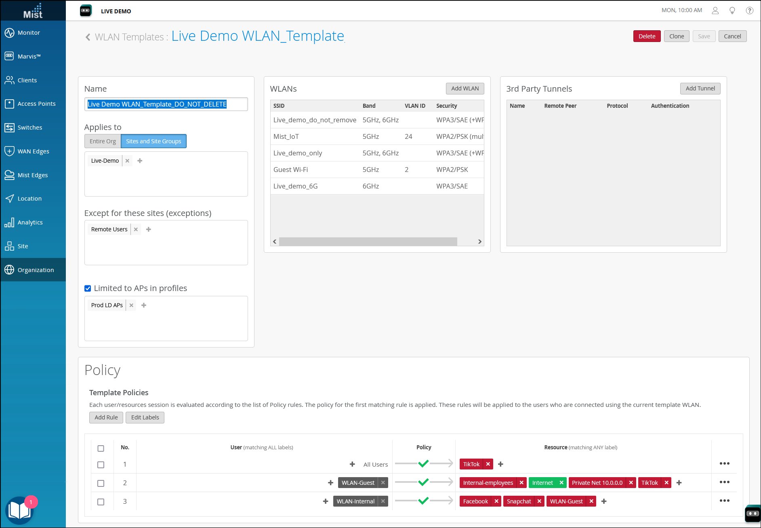Remove WLAN-Guest user label in rule 2
The width and height of the screenshot is (761, 528).
(x=383, y=483)
